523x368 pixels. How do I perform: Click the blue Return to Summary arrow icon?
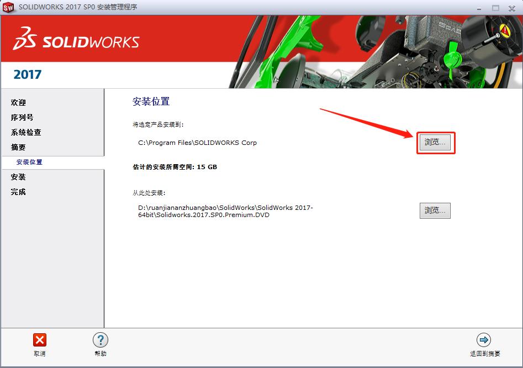click(x=485, y=340)
